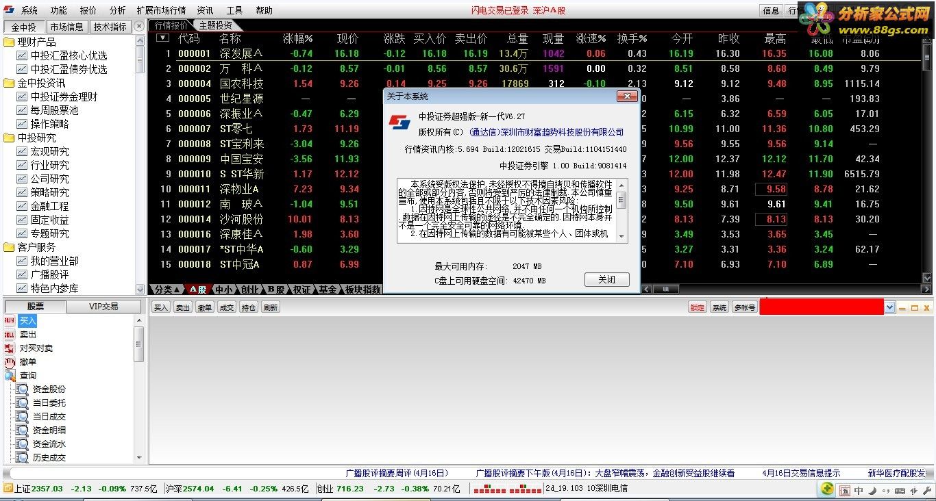Image resolution: width=936 pixels, height=501 pixels.
Task: Click the yellow icon left of 上证 index
Action: point(8,488)
